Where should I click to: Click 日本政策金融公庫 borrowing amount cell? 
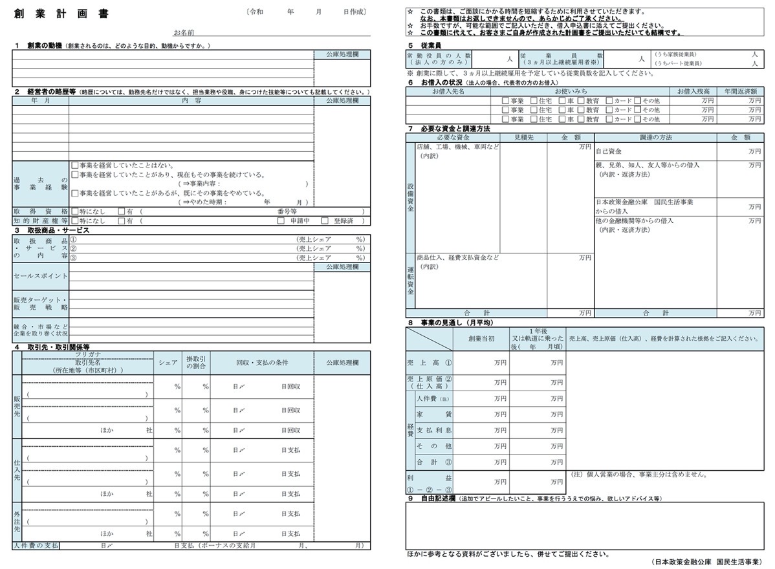click(740, 207)
